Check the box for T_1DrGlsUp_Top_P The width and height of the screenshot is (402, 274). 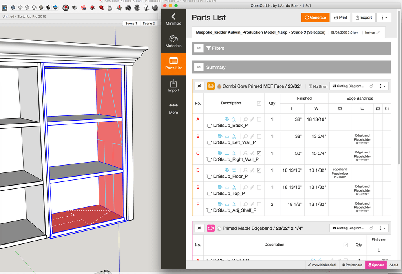[259, 187]
